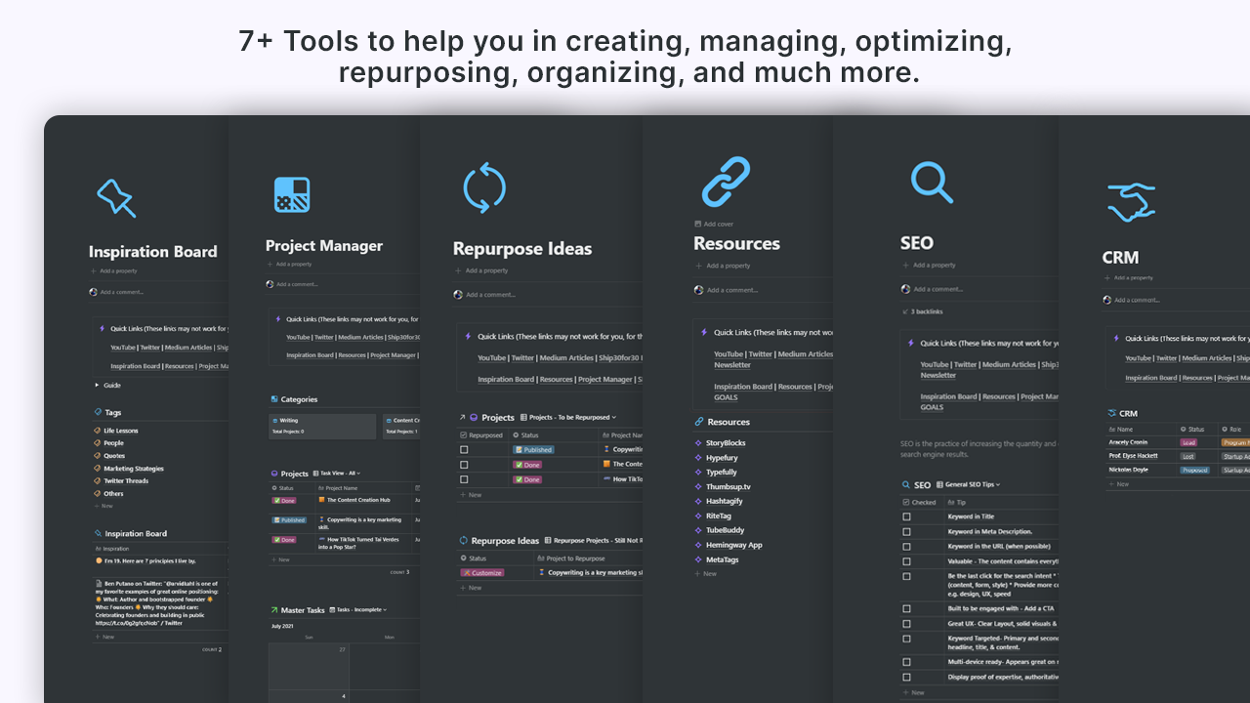Check the Keyword in Title box
Viewport: 1250px width, 703px height.
[906, 517]
